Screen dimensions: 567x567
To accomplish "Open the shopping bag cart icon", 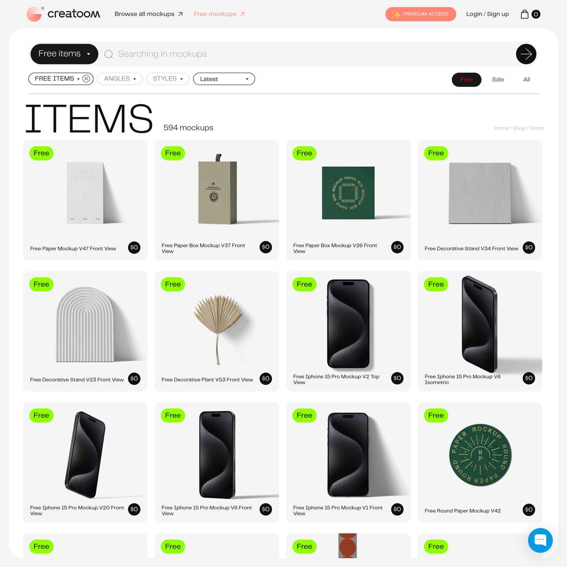I will tap(524, 14).
